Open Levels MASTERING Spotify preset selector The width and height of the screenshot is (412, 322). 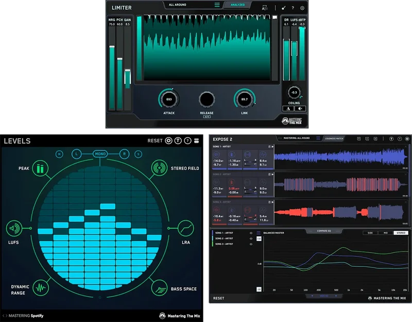coord(26,316)
